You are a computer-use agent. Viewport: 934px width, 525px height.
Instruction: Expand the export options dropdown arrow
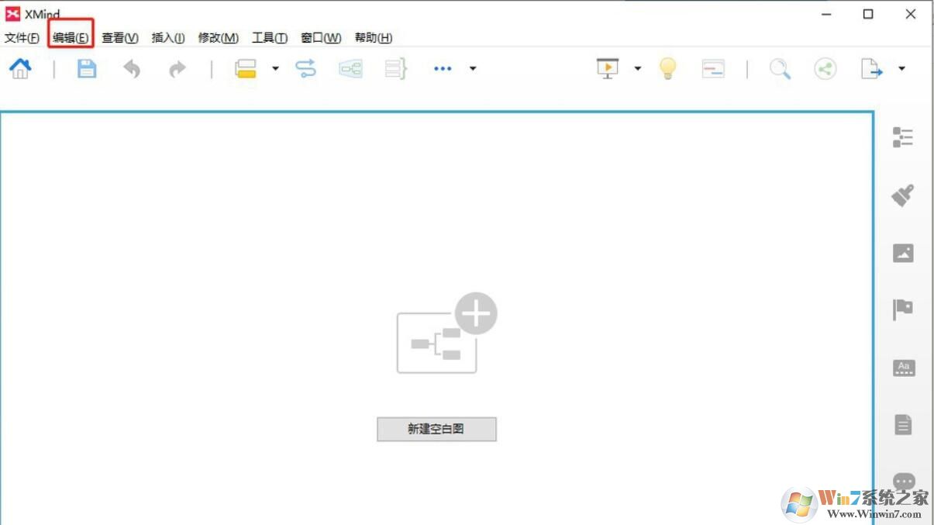(x=900, y=70)
